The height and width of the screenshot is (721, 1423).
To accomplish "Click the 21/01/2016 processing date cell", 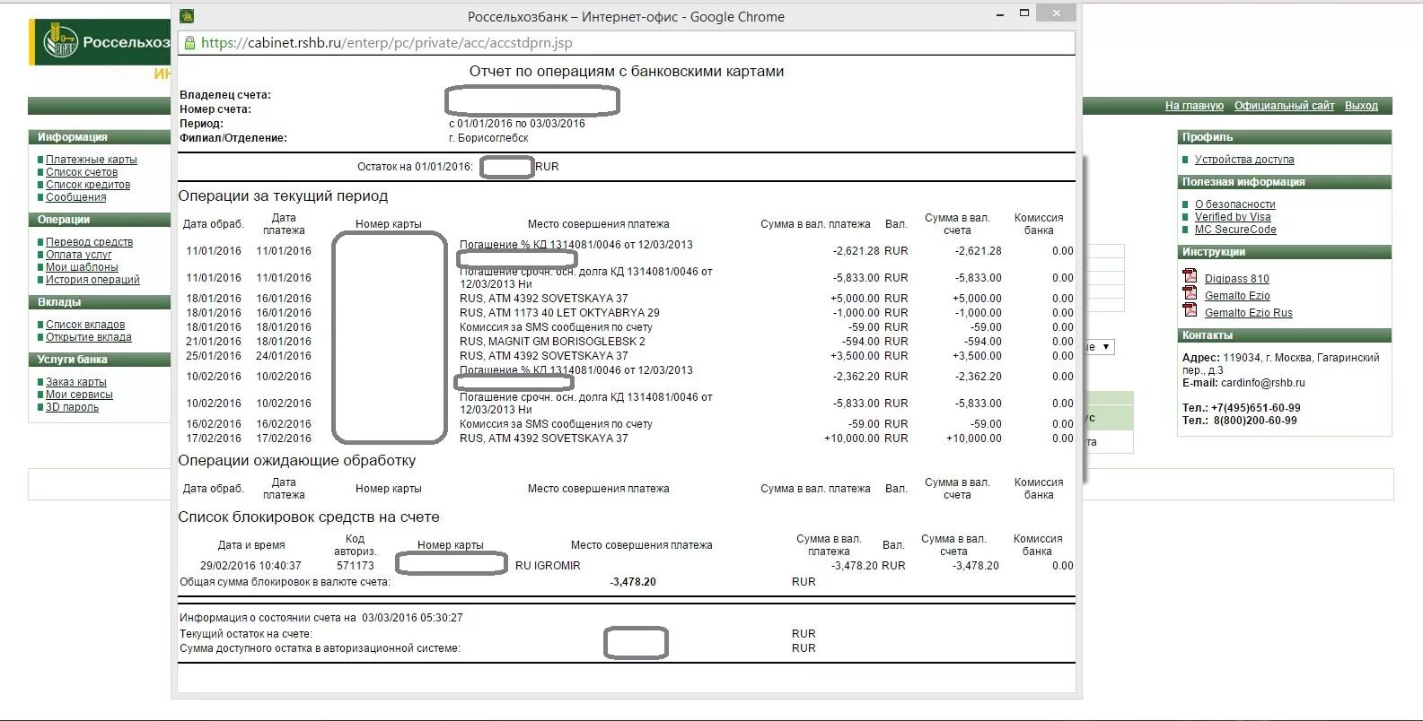I will coord(214,342).
